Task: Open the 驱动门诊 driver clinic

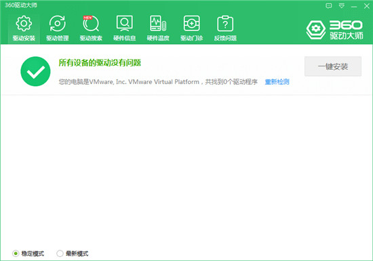Action: pyautogui.click(x=191, y=28)
